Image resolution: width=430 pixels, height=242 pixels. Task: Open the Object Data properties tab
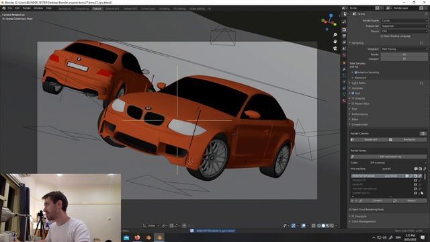coord(345,94)
